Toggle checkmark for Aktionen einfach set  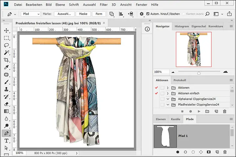click(x=156, y=93)
